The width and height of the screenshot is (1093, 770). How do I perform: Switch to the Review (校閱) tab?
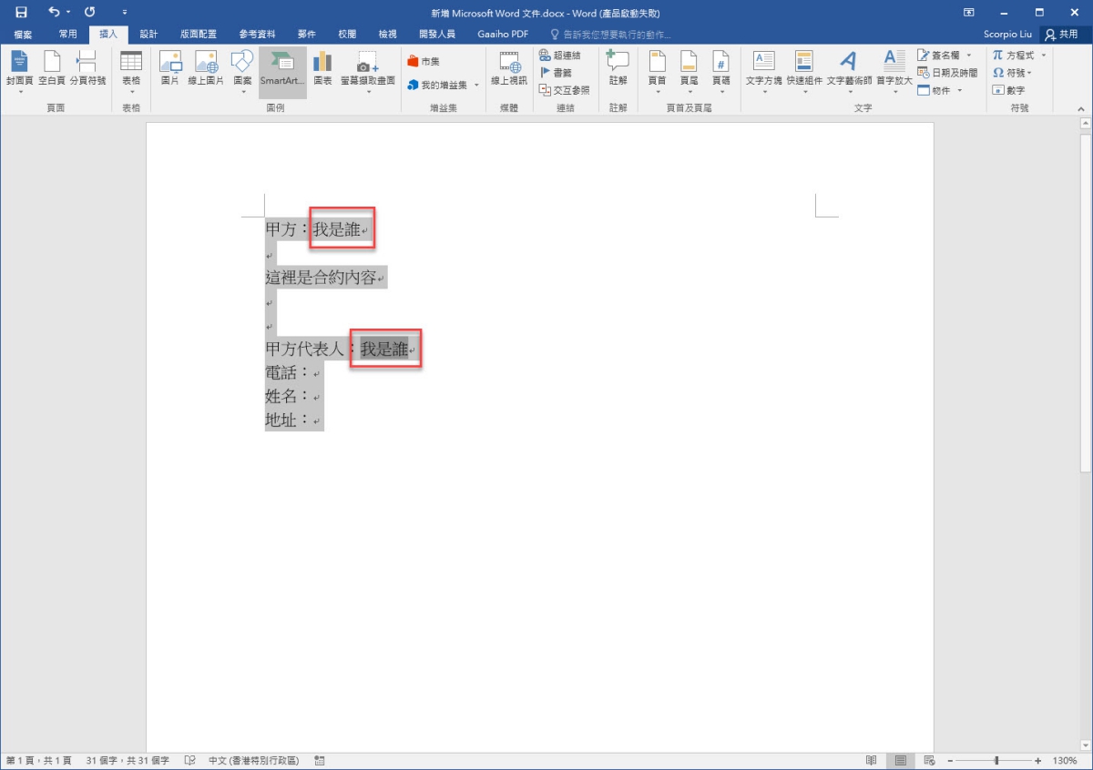[x=347, y=35]
